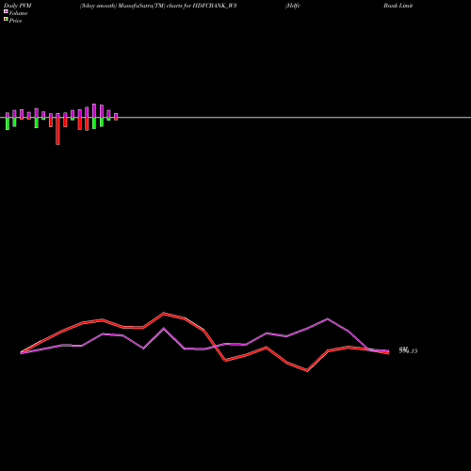The width and height of the screenshot is (471, 471).
Task: Click the Daily PVM title text
Action: click(x=18, y=6)
